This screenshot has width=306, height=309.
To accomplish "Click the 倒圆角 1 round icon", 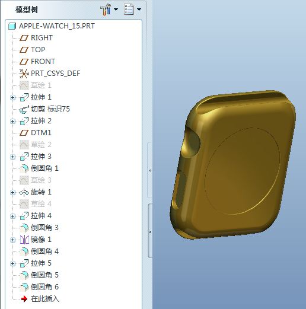I will (24, 168).
